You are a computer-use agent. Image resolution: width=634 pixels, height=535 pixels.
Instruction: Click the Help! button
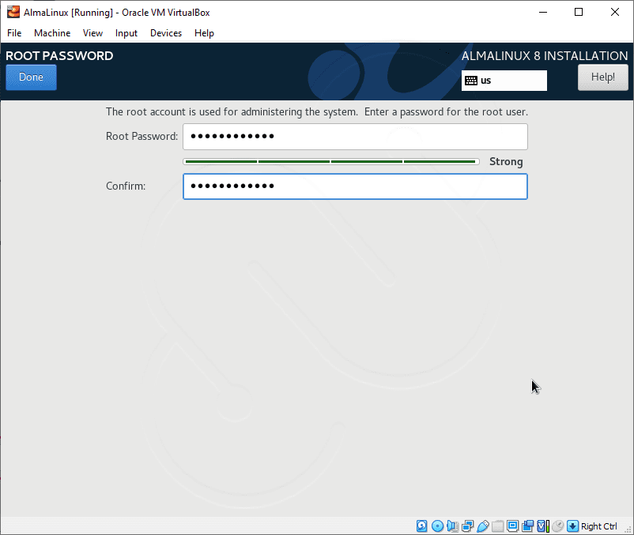[603, 77]
